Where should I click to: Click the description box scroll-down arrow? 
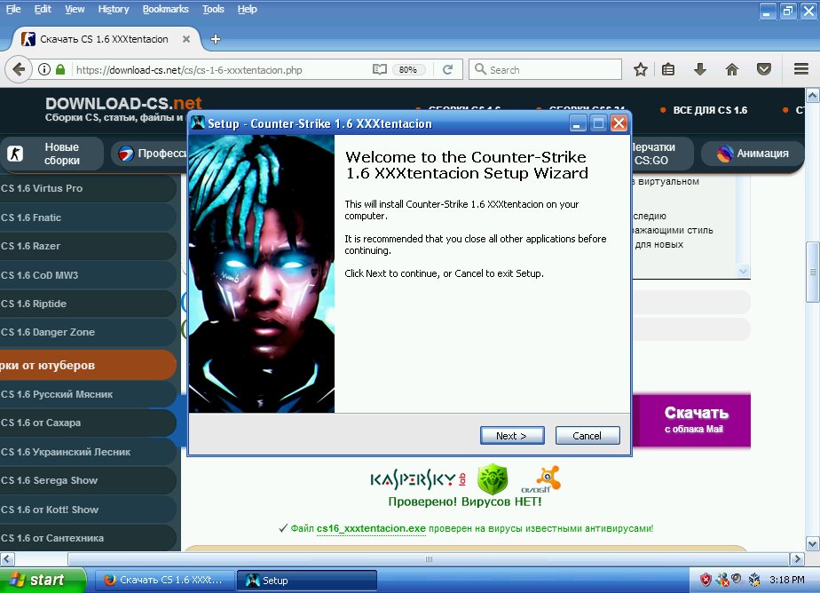743,272
